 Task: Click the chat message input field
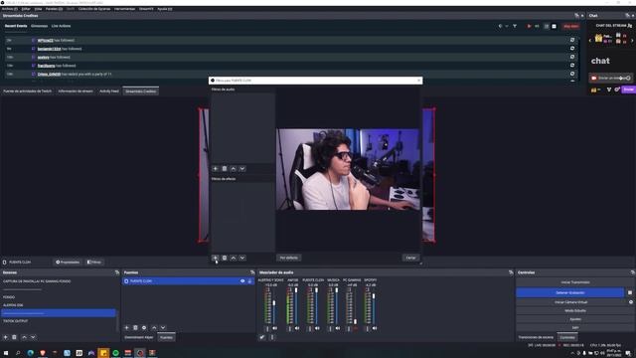(x=611, y=78)
